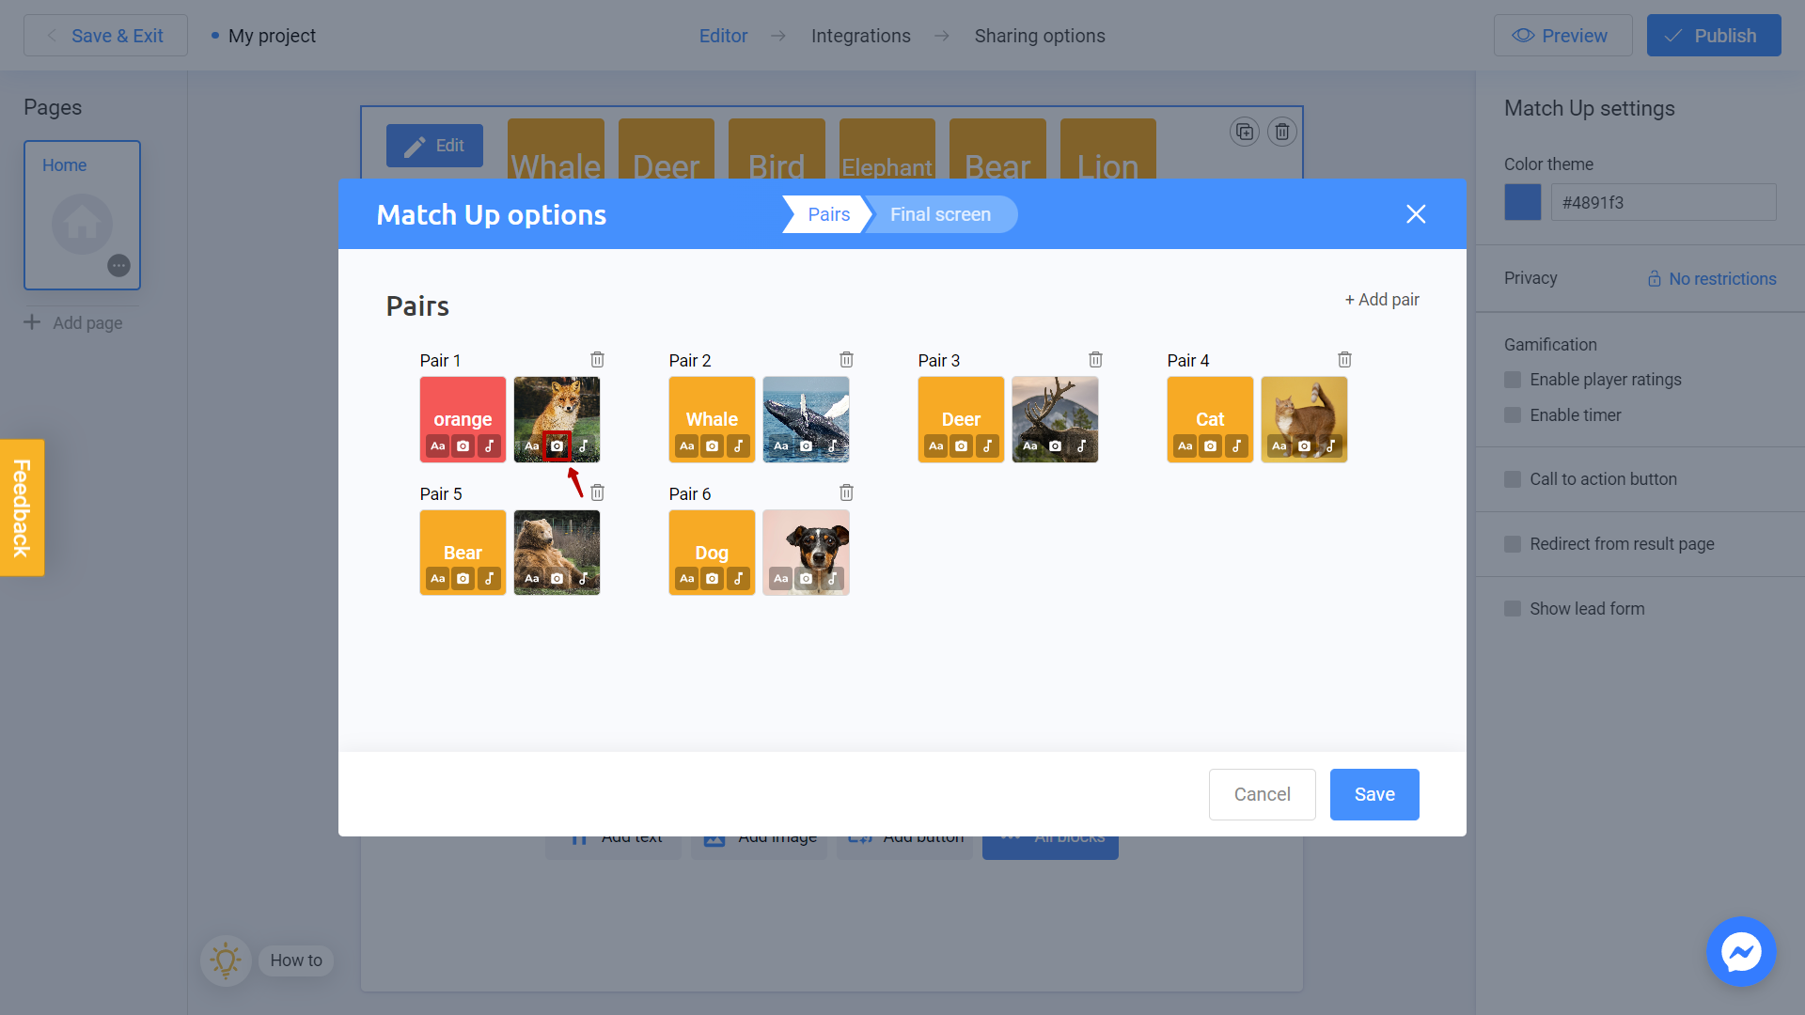
Task: Go to the Editor step
Action: pyautogui.click(x=723, y=36)
